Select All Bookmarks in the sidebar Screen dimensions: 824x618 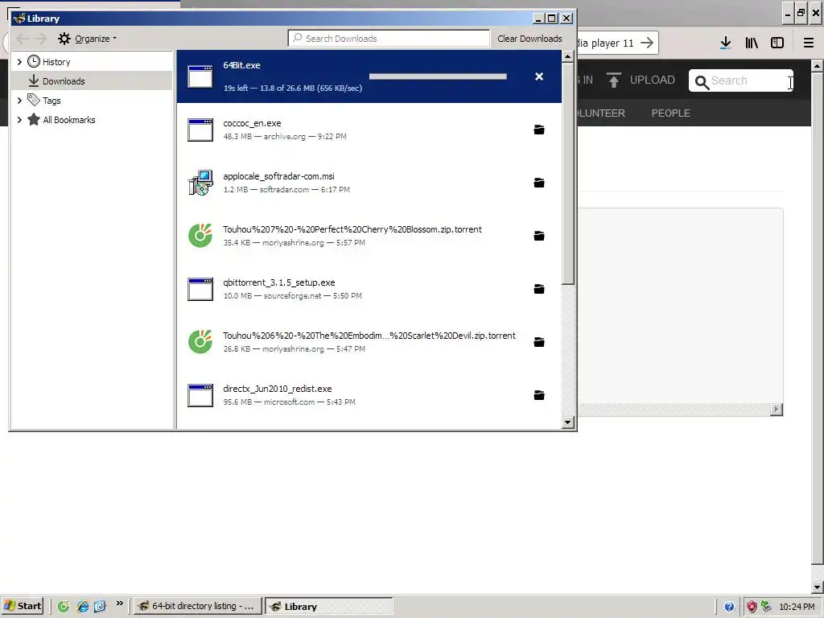tap(69, 120)
